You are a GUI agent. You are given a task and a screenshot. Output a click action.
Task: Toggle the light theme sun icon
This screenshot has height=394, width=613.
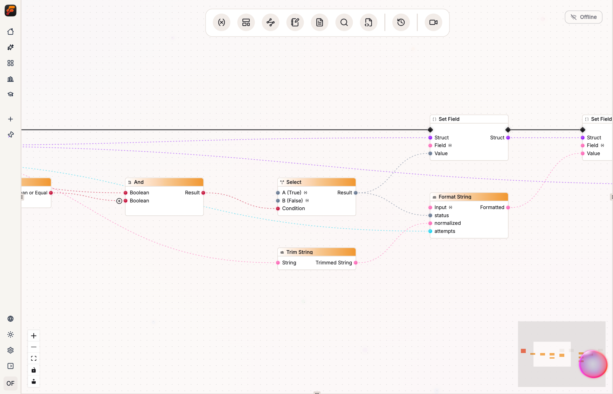coord(11,334)
